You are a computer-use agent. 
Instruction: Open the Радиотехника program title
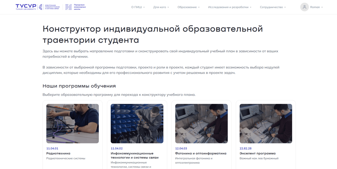coord(58,153)
